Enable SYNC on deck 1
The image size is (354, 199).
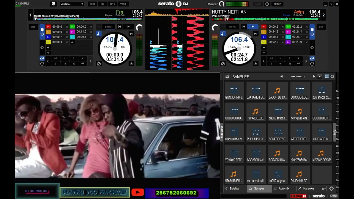pyautogui.click(x=108, y=27)
